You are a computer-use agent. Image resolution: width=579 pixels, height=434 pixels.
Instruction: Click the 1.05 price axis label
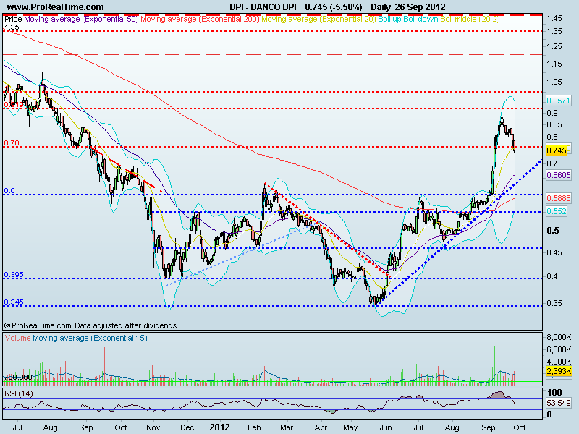(554, 82)
